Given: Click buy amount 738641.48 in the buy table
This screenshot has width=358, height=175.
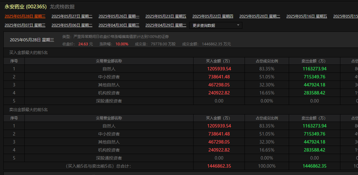Looking at the screenshot, I should pos(219,77).
